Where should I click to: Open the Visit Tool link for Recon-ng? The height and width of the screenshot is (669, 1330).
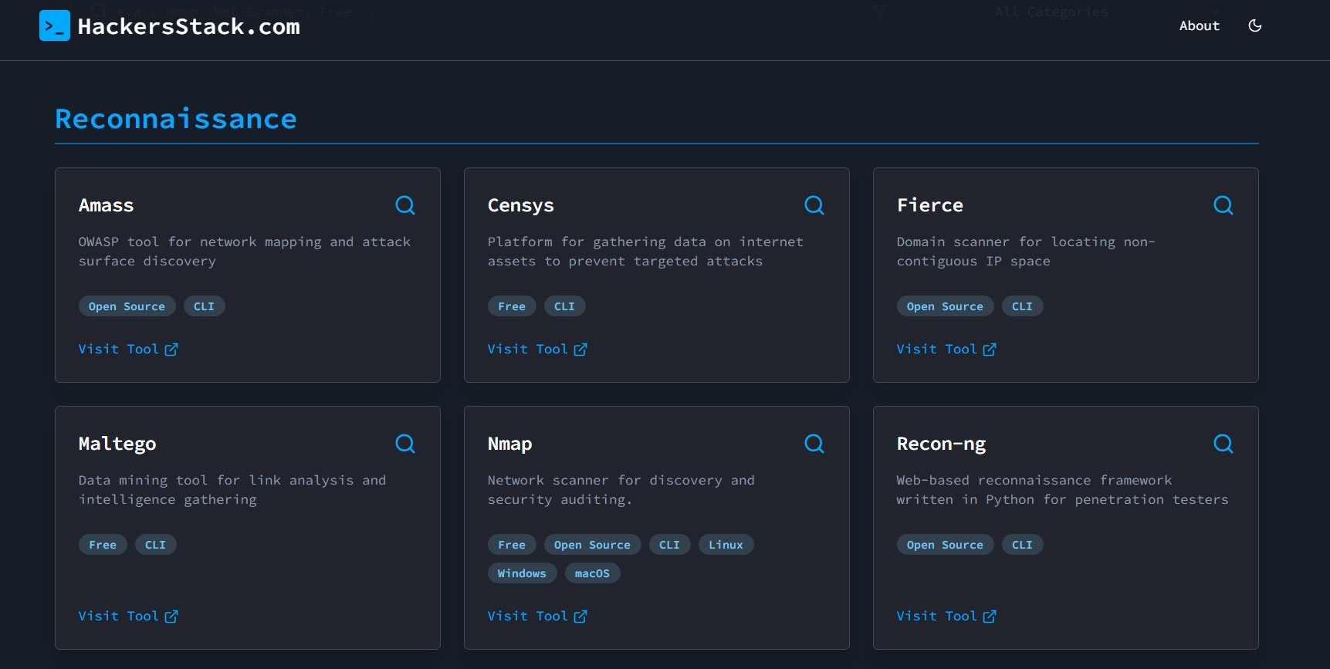pyautogui.click(x=946, y=616)
